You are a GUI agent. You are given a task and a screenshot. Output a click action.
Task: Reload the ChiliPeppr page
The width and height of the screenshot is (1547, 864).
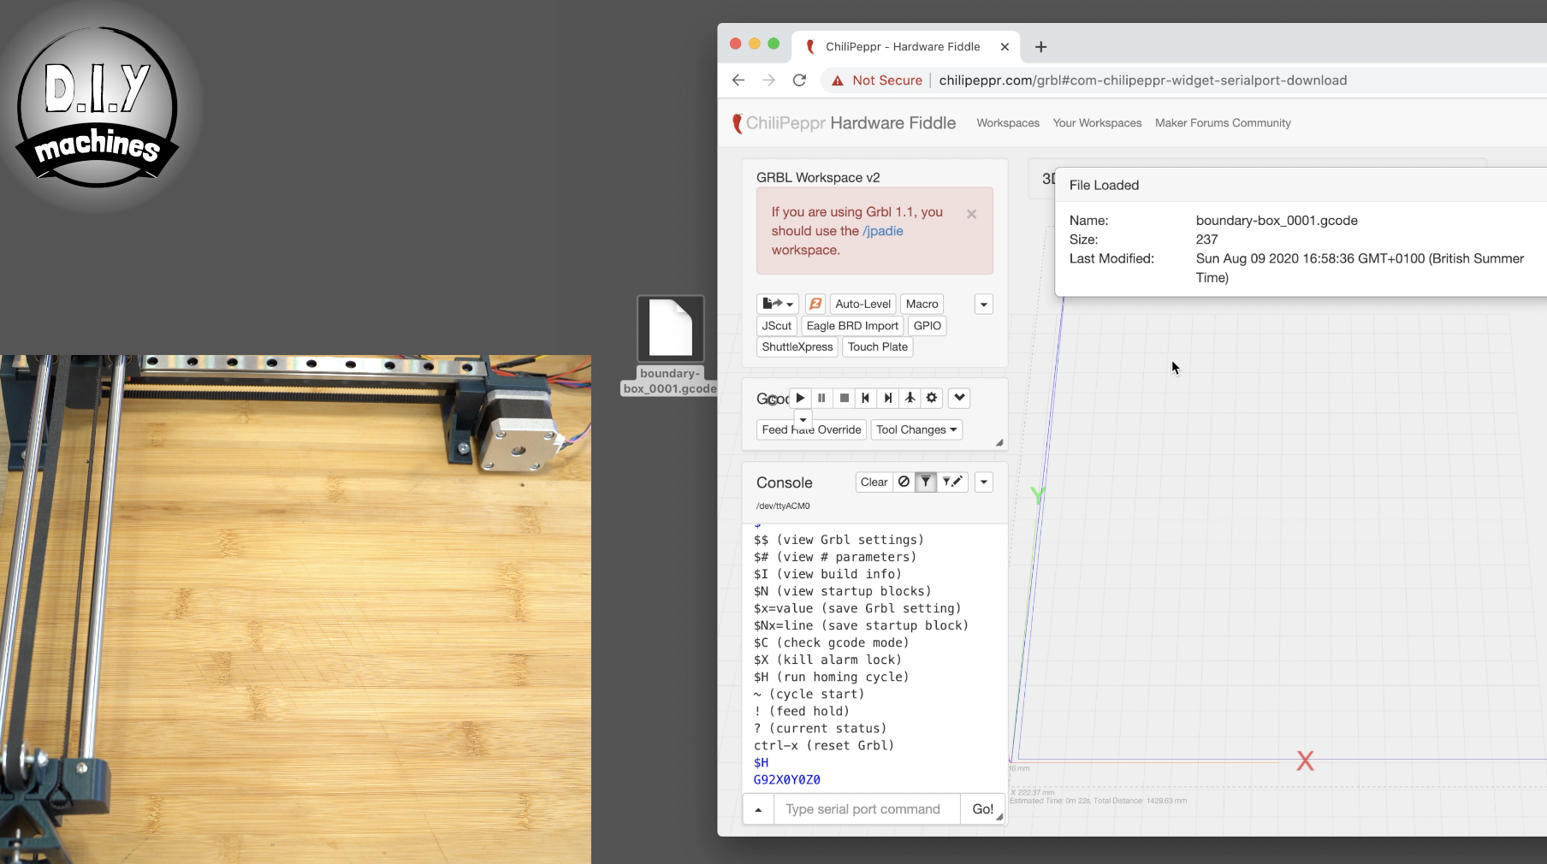(799, 80)
